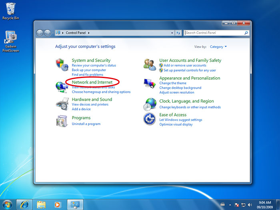
Task: Select the Gadwin PrintScreen desktop shortcut
Action: [x=10, y=42]
